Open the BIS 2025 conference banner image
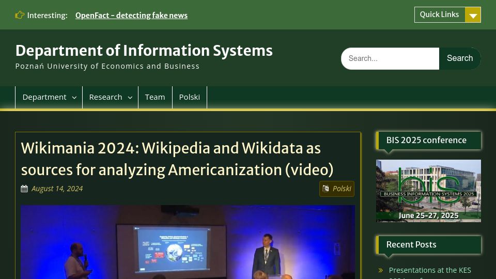Image resolution: width=496 pixels, height=279 pixels. [x=428, y=191]
